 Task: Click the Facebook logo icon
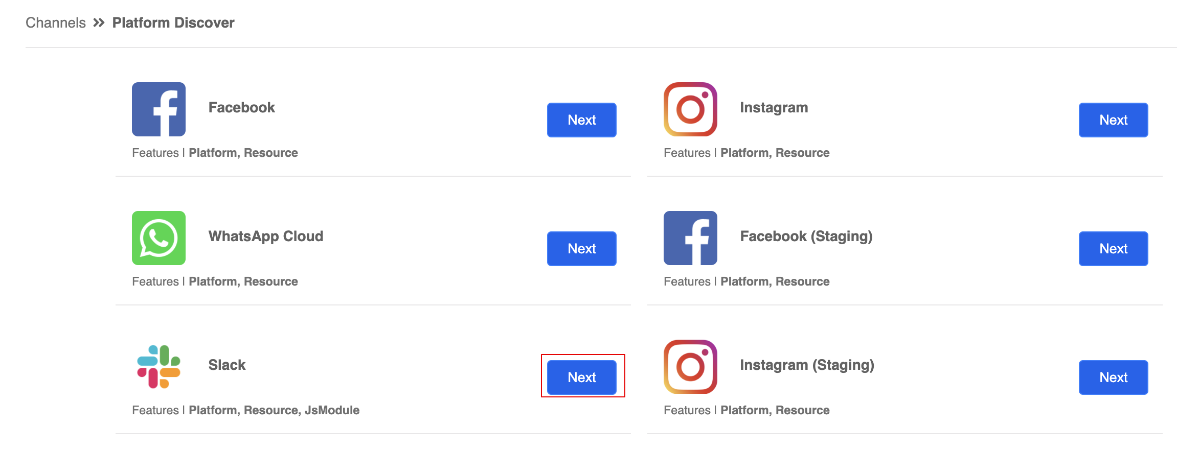pyautogui.click(x=159, y=109)
